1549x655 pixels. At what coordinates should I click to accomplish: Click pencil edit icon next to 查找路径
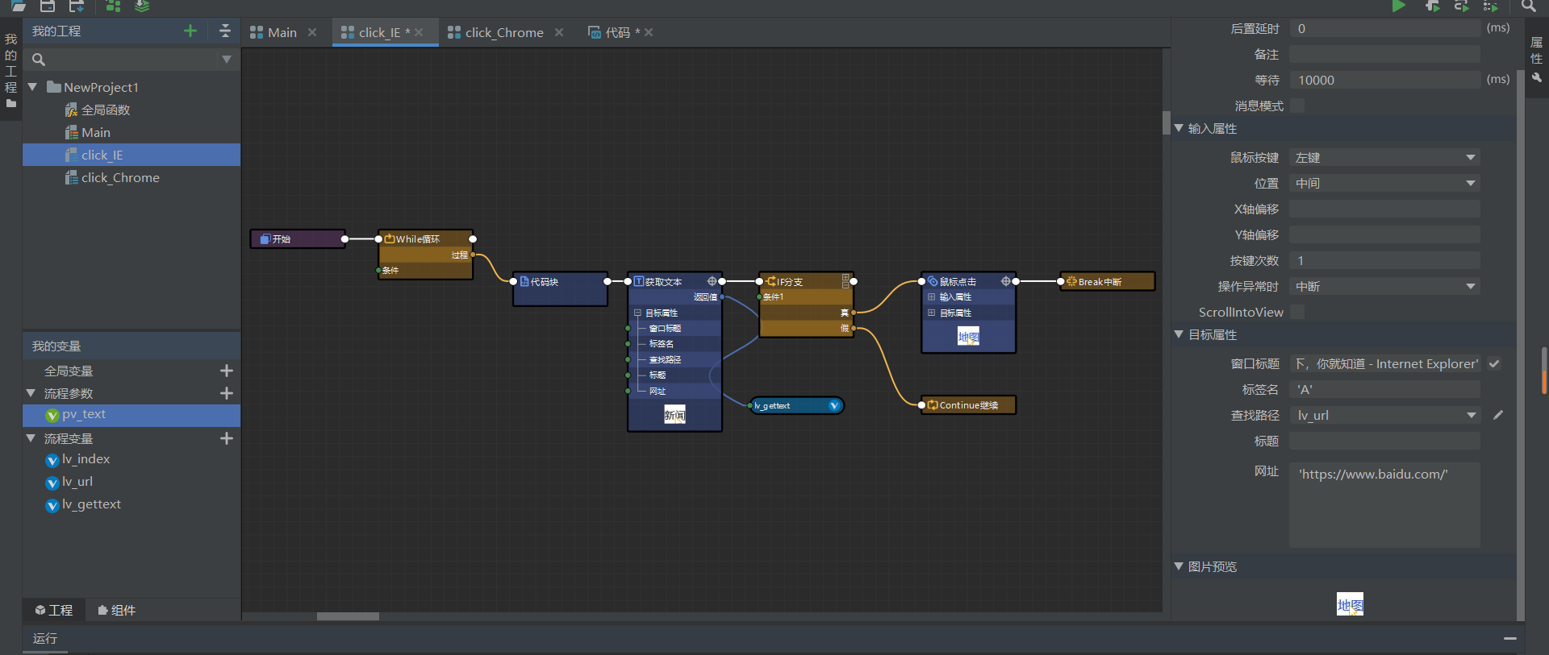tap(1498, 415)
